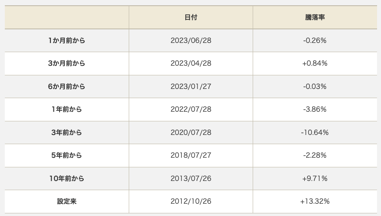The width and height of the screenshot is (381, 216).
Task: Select the +9.71% return value
Action: coord(315,178)
